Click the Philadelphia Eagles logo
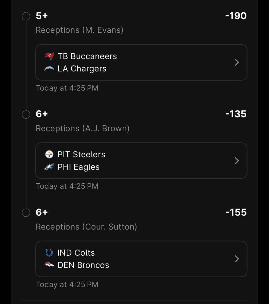 pos(49,167)
